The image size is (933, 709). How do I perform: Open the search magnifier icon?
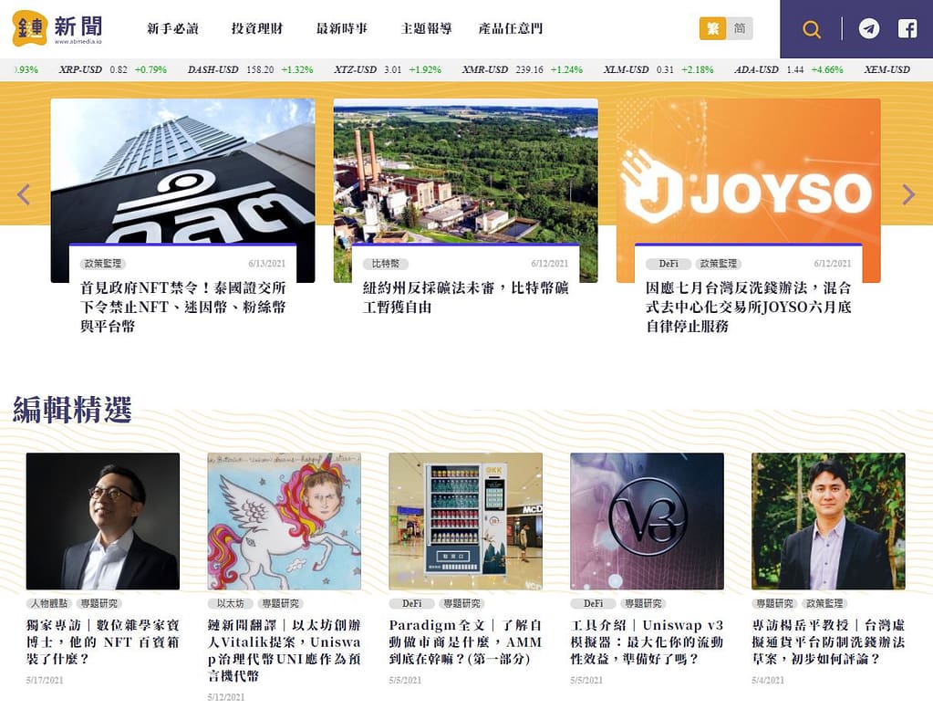(x=811, y=28)
